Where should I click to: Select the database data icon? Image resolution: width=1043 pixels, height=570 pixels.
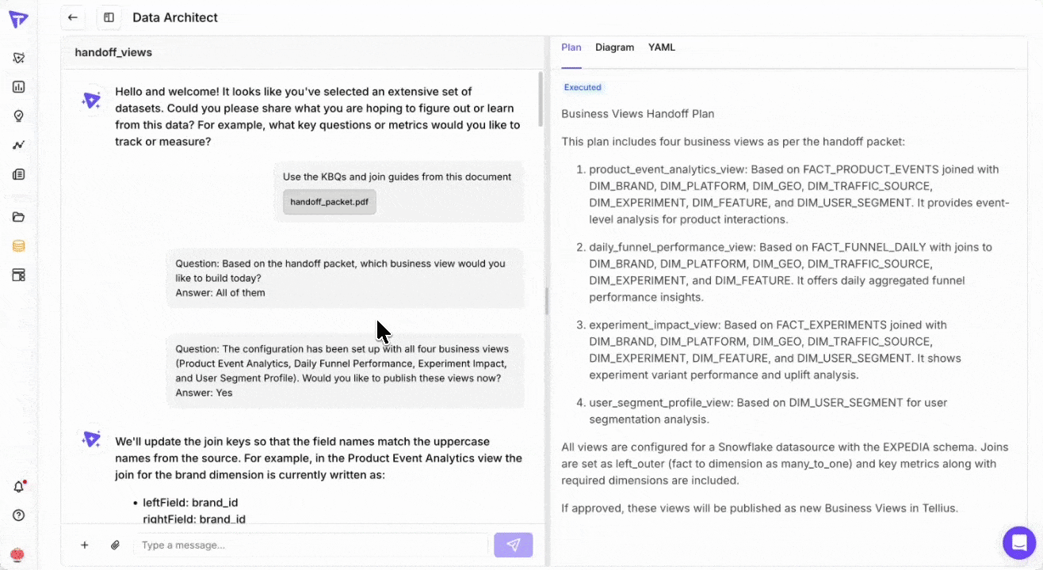[x=19, y=246]
